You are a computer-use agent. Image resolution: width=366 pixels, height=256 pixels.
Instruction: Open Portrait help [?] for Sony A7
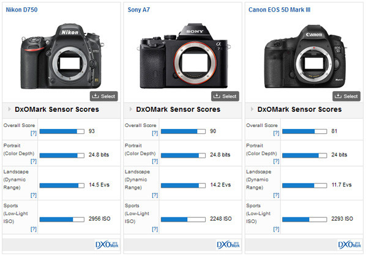click(155, 161)
